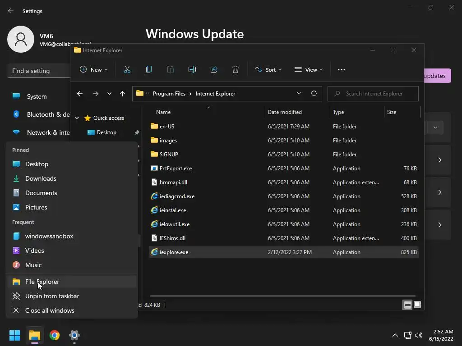Go forward in File Explorer navigation
This screenshot has height=346, width=462.
[x=96, y=94]
